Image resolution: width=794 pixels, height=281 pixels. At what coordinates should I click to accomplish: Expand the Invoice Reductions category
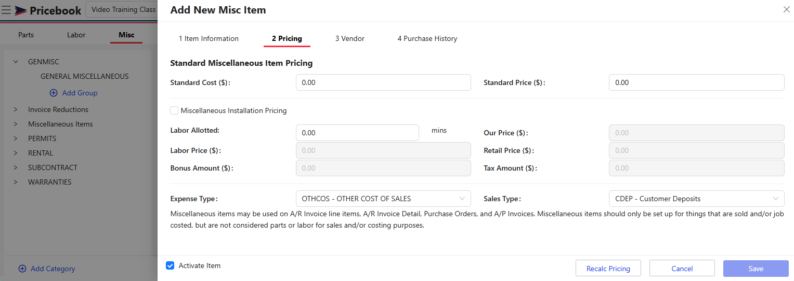click(16, 109)
